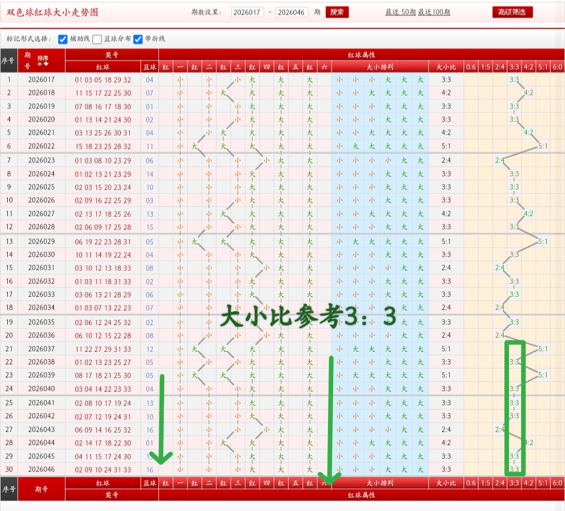The width and height of the screenshot is (565, 511).
Task: Disable the 辅助线 checkbox
Action: [62, 39]
